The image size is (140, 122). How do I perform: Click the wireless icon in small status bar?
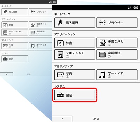click(51, 2)
